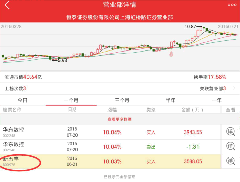Select the 一个月 tab

pos(71,100)
